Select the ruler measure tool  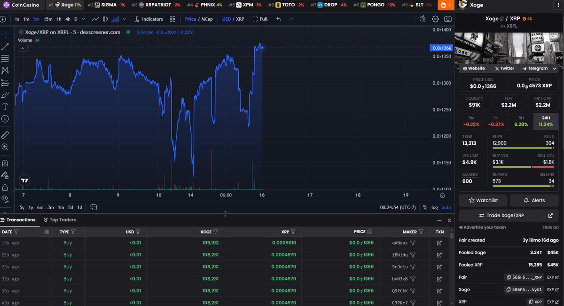tap(5, 134)
